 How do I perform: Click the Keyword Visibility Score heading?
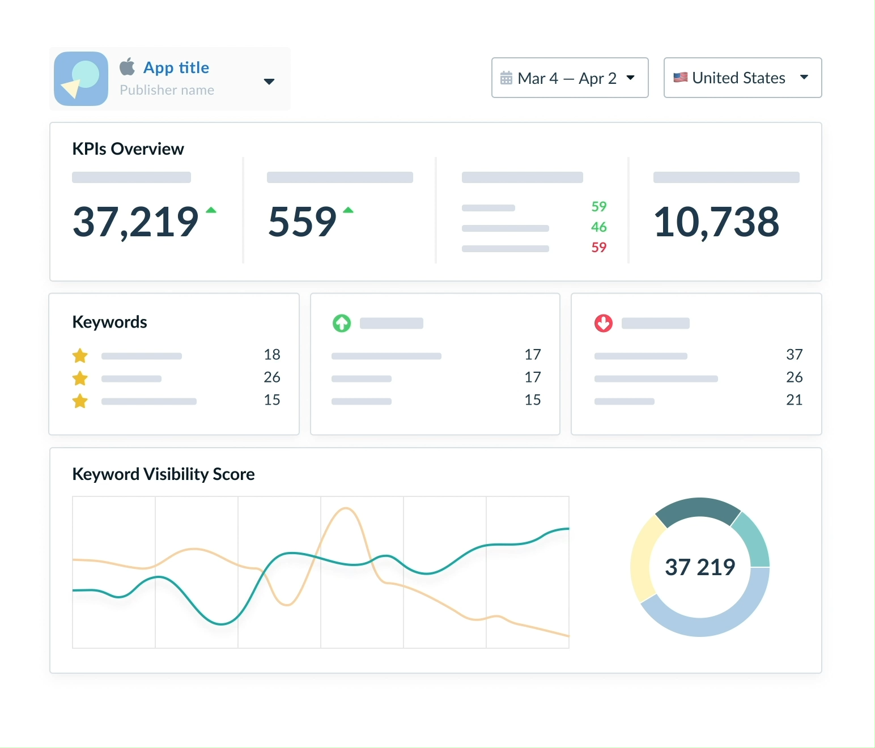pyautogui.click(x=163, y=474)
